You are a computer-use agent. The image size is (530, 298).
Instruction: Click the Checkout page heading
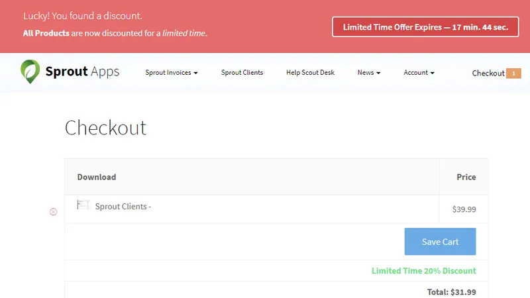(x=105, y=128)
